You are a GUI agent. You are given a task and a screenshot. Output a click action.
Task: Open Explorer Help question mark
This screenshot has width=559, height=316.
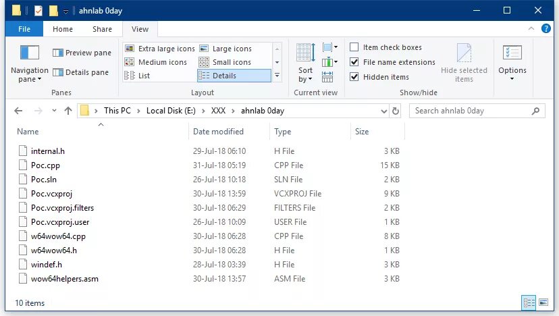(x=545, y=28)
